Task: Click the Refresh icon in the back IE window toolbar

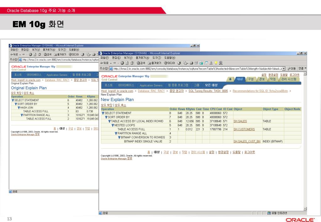Action: click(35, 55)
